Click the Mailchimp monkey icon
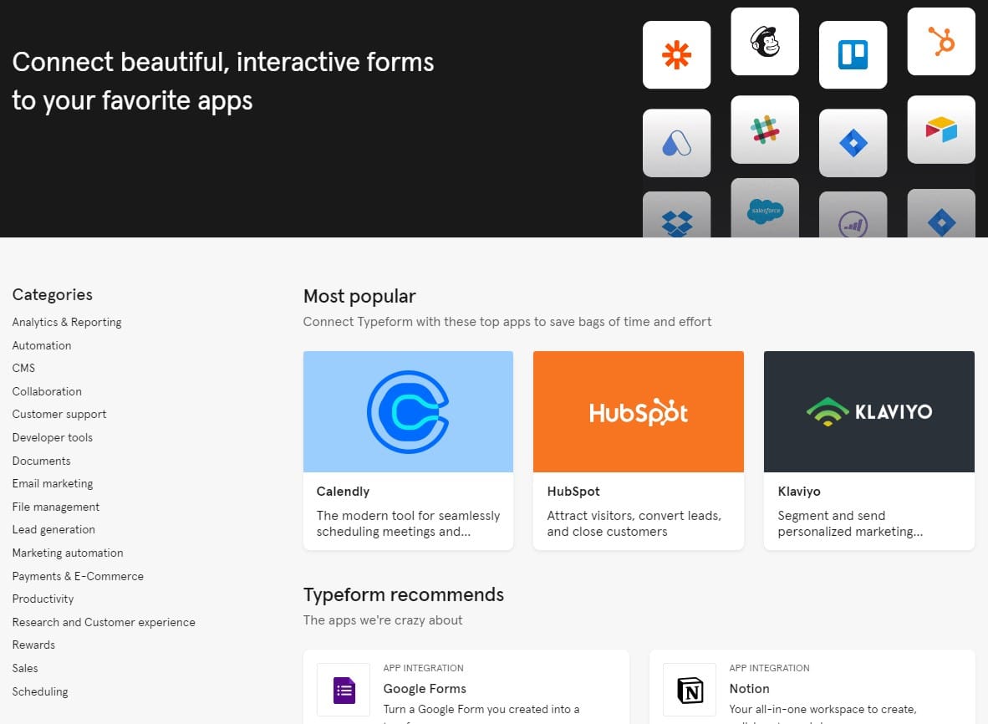This screenshot has height=724, width=988. coord(765,42)
